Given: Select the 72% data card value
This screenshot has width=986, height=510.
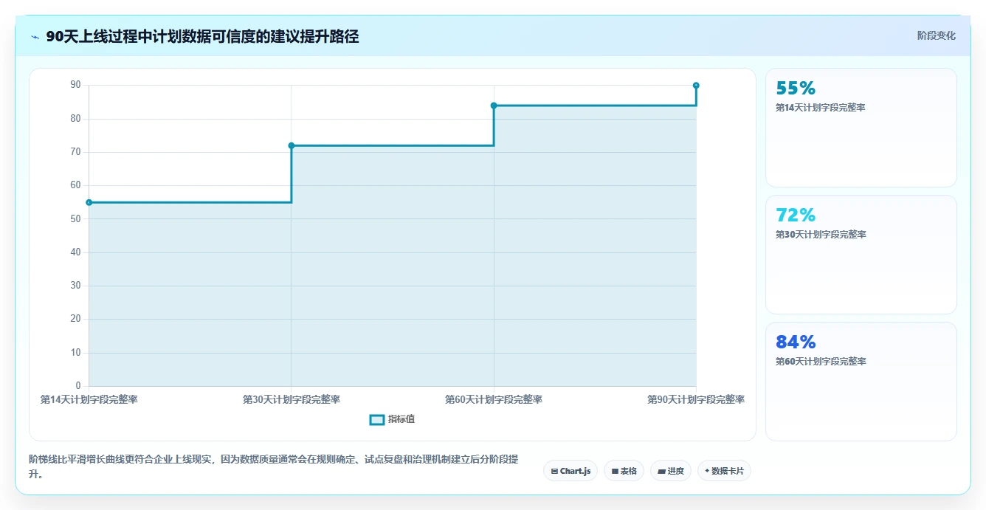Looking at the screenshot, I should pyautogui.click(x=796, y=216).
